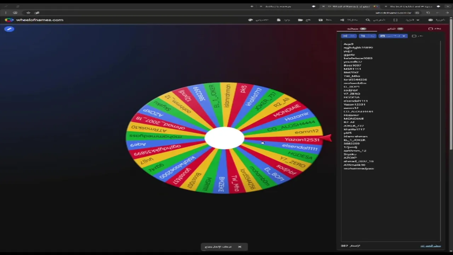
Task: Click the red pointer arrow beside wheel
Action: point(326,138)
